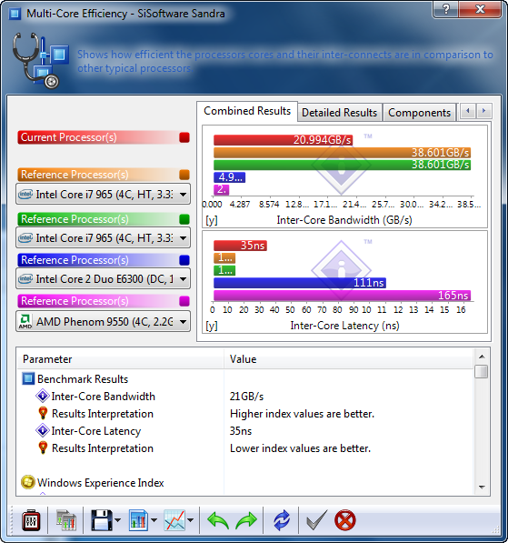The width and height of the screenshot is (508, 543).
Task: Click the window title bar app icon
Action: (15, 14)
